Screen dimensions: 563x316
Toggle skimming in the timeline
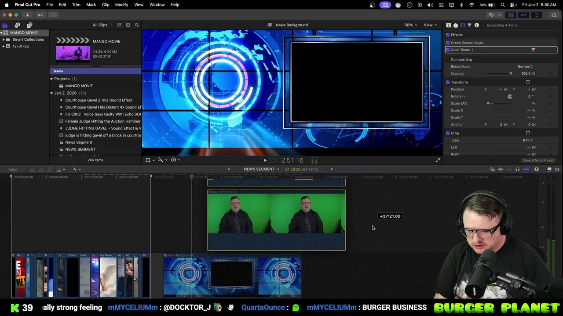click(x=501, y=169)
